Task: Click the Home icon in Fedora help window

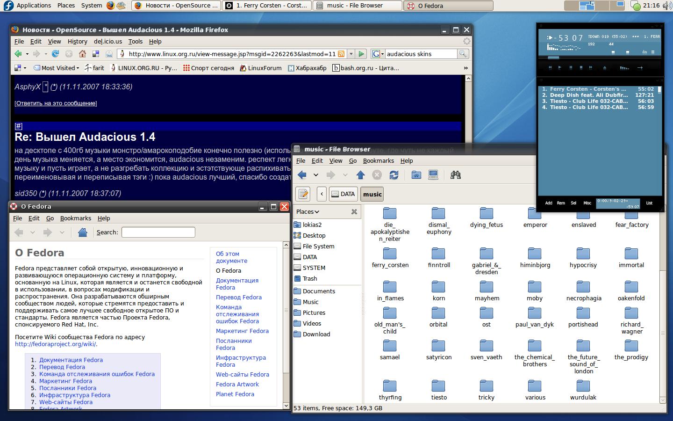Action: tap(83, 232)
